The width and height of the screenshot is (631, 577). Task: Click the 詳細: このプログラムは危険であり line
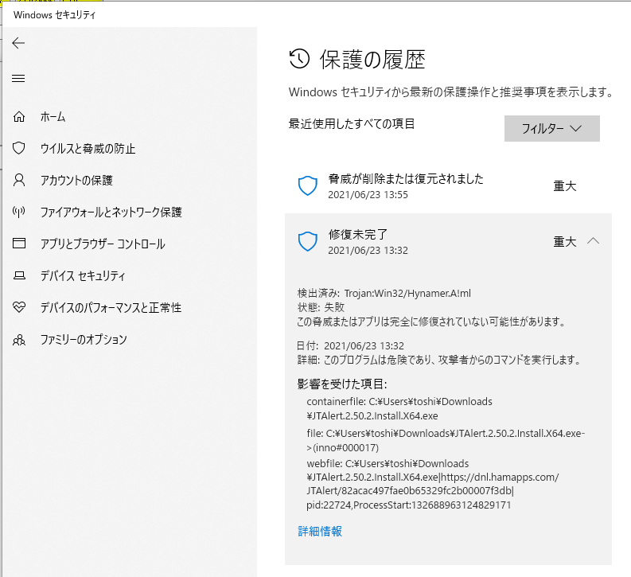439,359
